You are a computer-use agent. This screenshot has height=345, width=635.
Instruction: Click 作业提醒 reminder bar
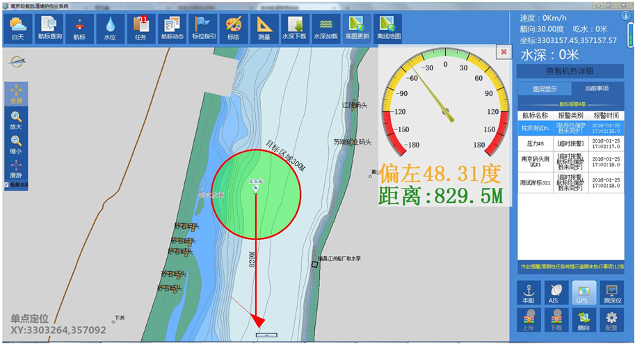pyautogui.click(x=571, y=266)
